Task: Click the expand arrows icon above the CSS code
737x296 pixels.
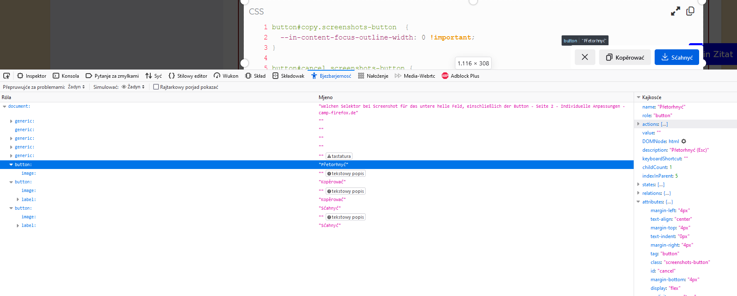Action: tap(675, 12)
